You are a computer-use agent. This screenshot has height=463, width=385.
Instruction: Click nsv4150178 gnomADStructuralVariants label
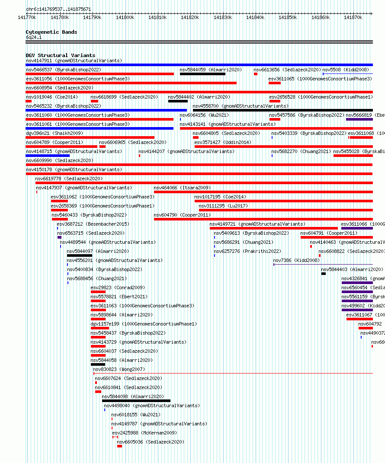tap(74, 169)
